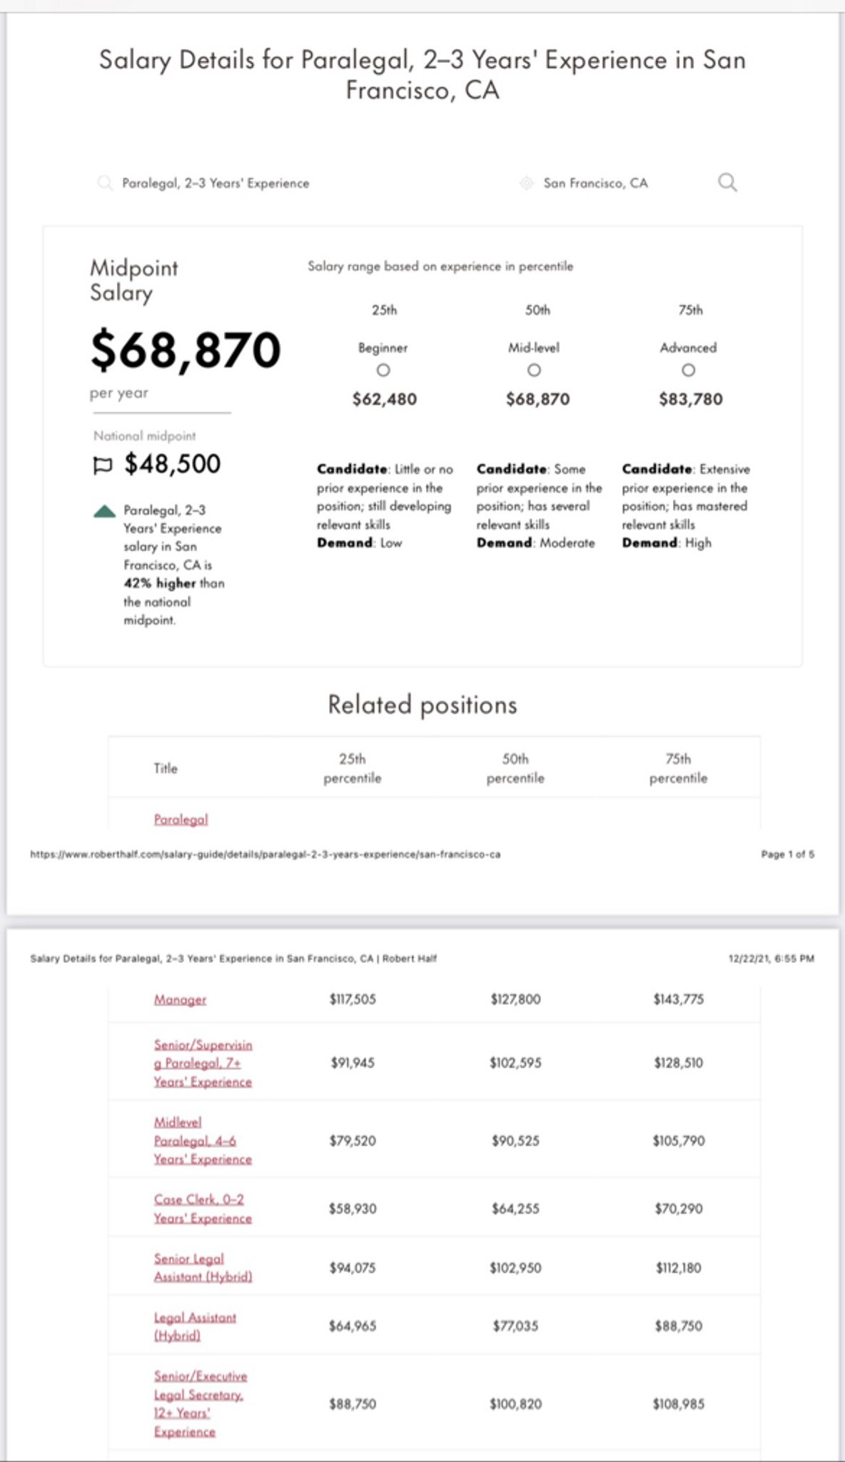
Task: Click the flag icon next to $48,500
Action: coord(103,465)
